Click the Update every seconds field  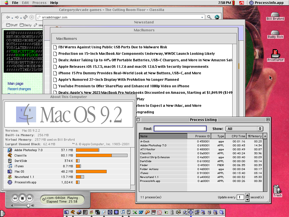click(240, 197)
